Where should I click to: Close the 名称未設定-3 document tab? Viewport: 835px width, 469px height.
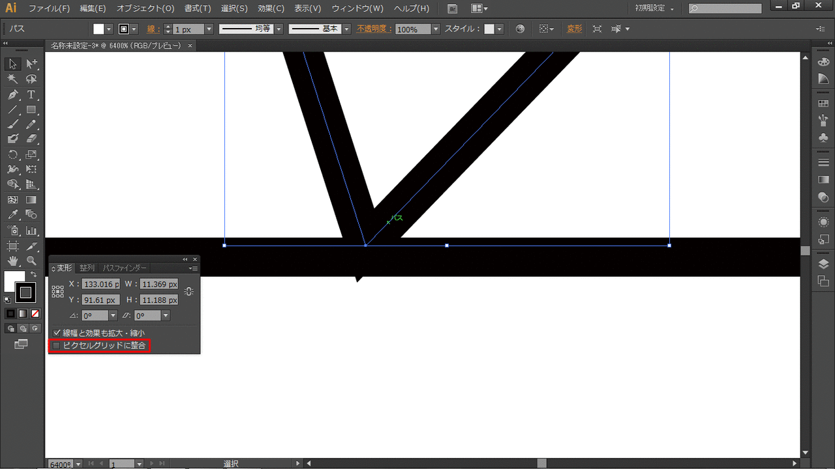[x=190, y=46]
